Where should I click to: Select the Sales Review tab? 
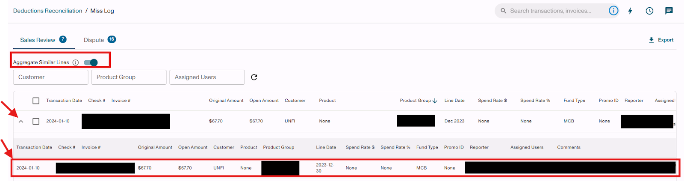(x=38, y=40)
